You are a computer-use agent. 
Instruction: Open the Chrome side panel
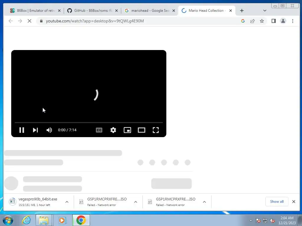[274, 21]
